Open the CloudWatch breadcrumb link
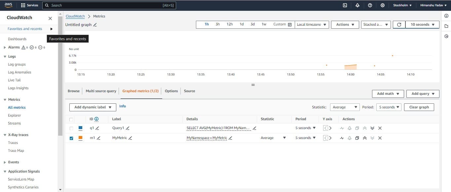451x192 pixels. [x=75, y=16]
